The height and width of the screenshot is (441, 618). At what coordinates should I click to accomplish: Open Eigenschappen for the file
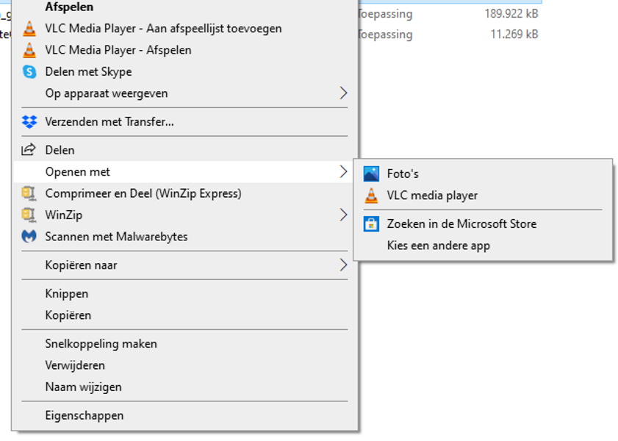tap(185, 415)
